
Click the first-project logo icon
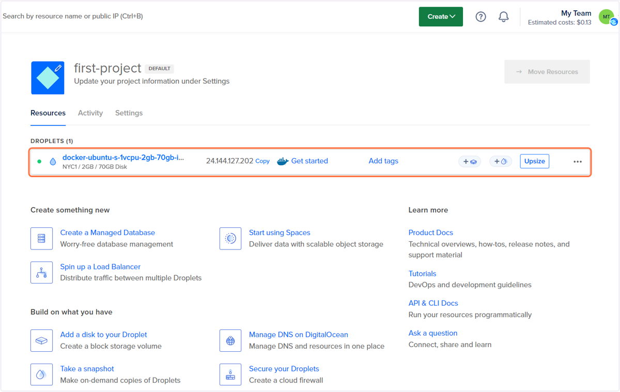pos(48,78)
